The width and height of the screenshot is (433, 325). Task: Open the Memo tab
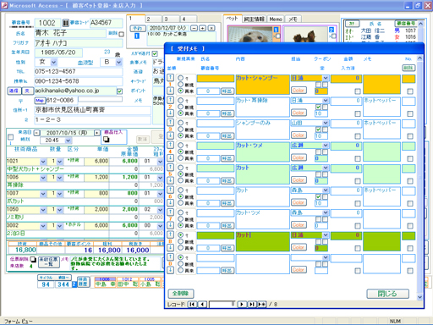276,19
